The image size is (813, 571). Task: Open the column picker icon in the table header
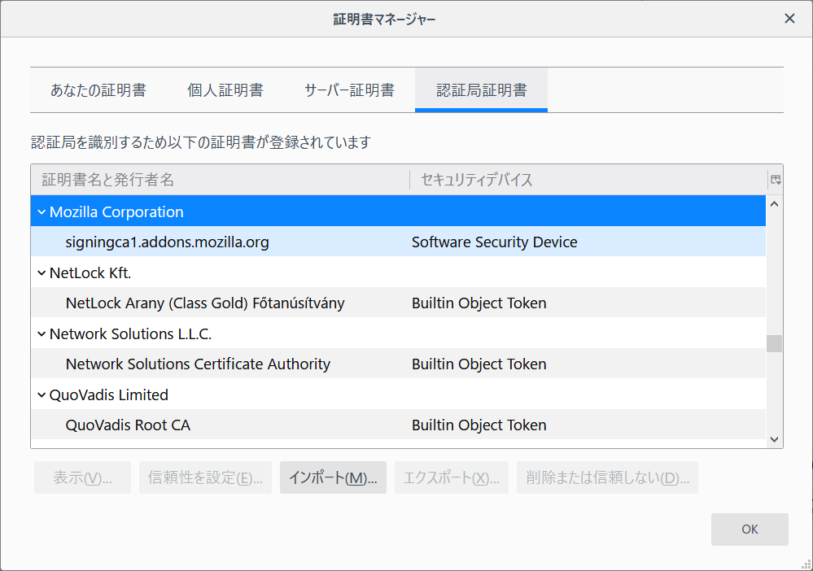pos(776,180)
